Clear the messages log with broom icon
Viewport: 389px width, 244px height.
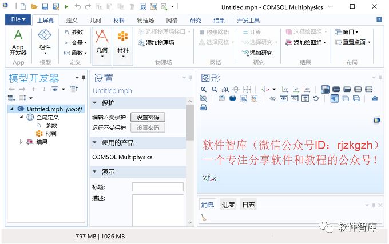tap(204, 218)
